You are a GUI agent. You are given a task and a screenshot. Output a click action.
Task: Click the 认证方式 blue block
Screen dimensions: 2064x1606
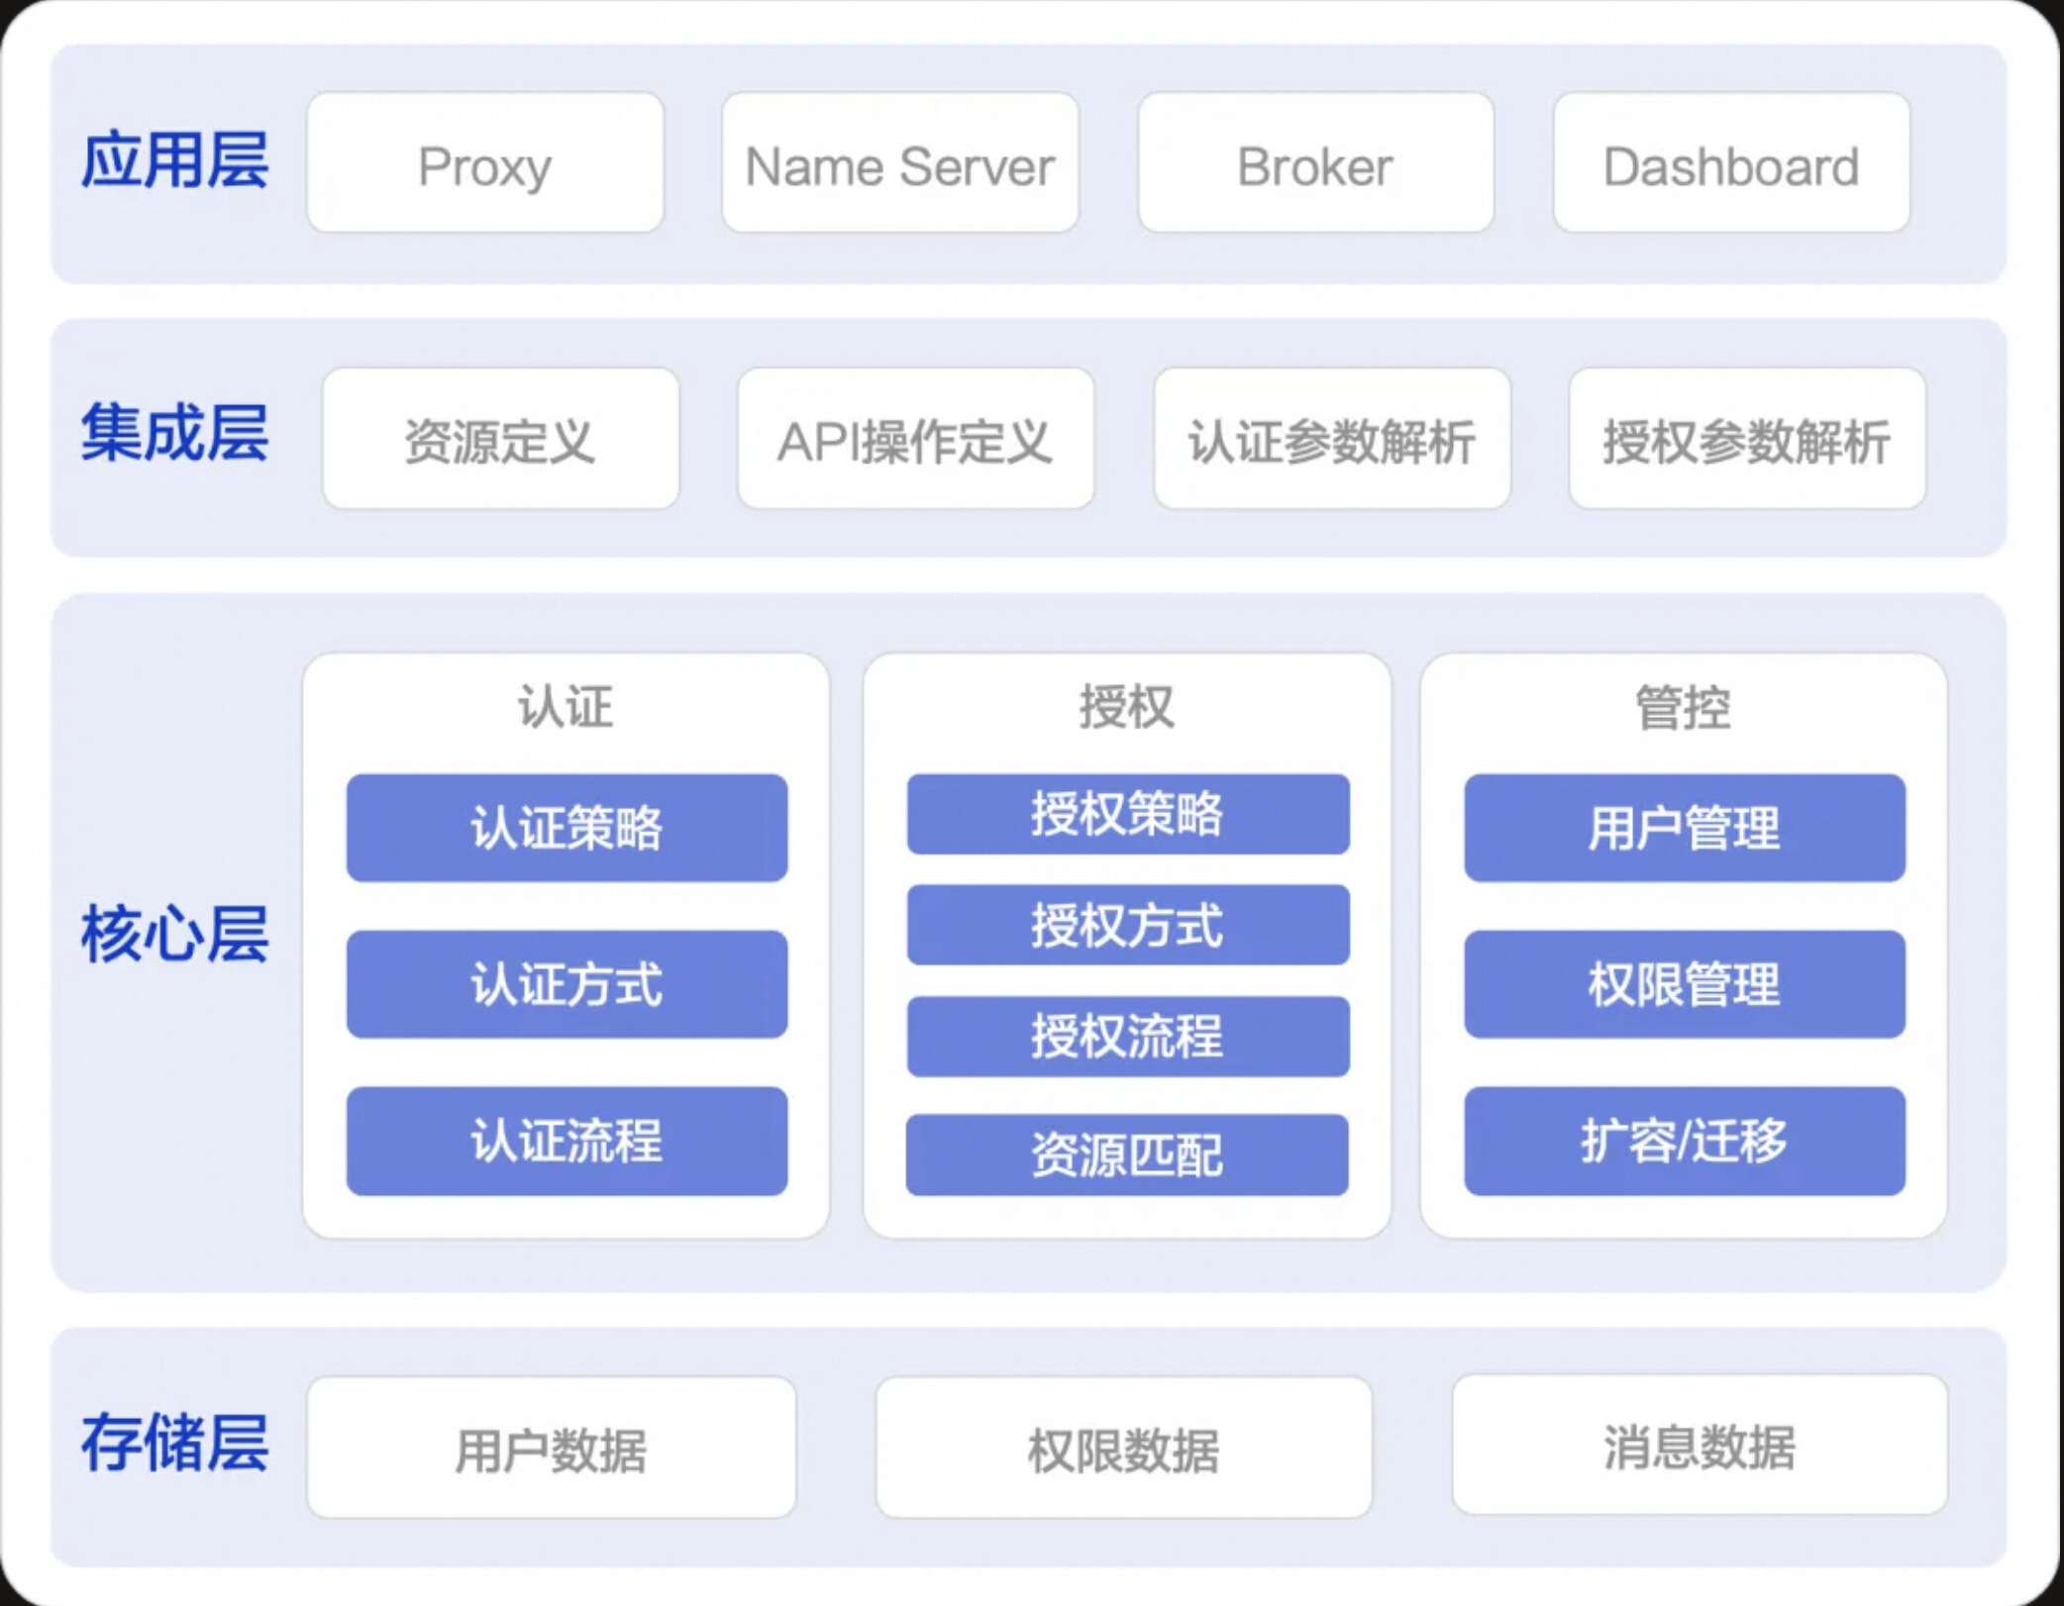(x=567, y=984)
